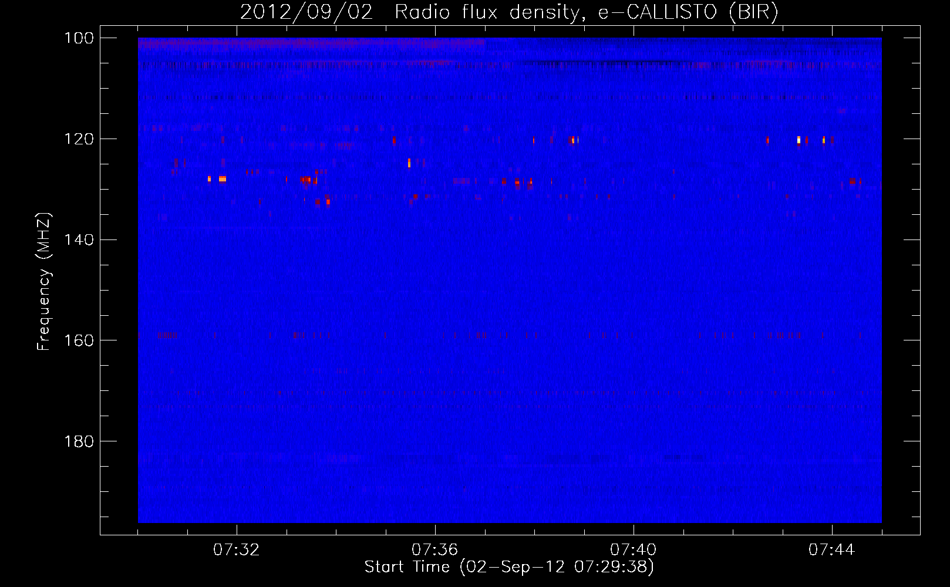Click the 07:40 time tick label
950x587 pixels.
633,550
